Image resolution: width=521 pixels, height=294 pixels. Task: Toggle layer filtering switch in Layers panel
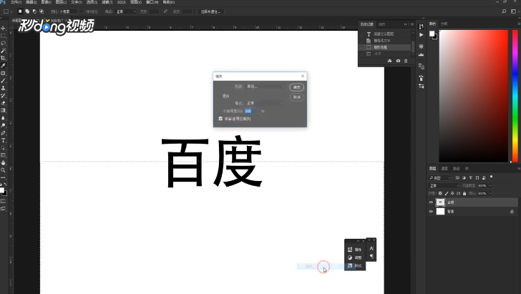point(491,177)
